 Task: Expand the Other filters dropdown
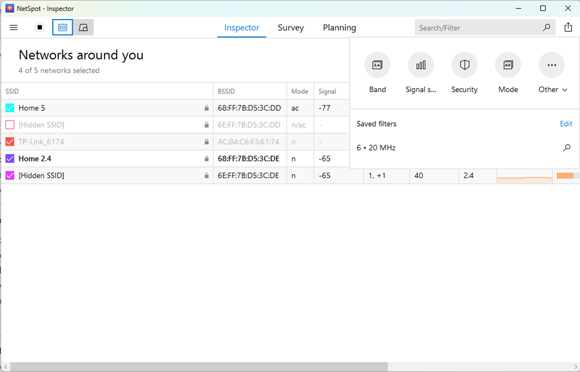pyautogui.click(x=552, y=65)
